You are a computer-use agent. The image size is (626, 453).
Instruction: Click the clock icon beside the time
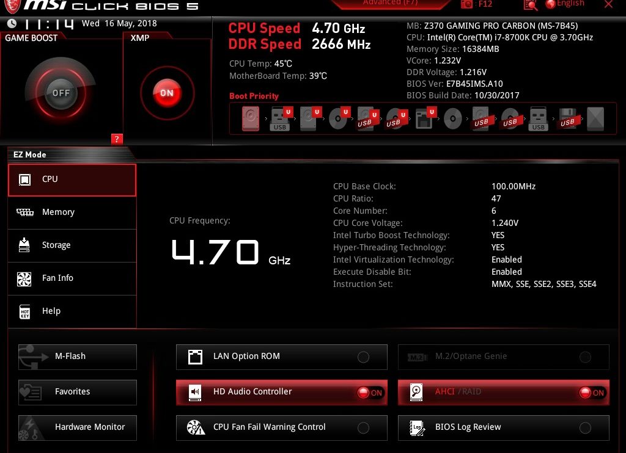pos(12,24)
